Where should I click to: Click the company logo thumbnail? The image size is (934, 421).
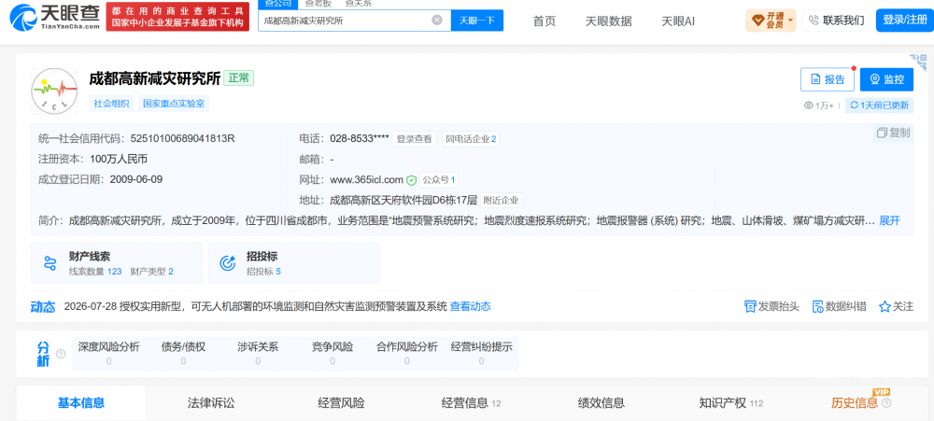[x=54, y=91]
